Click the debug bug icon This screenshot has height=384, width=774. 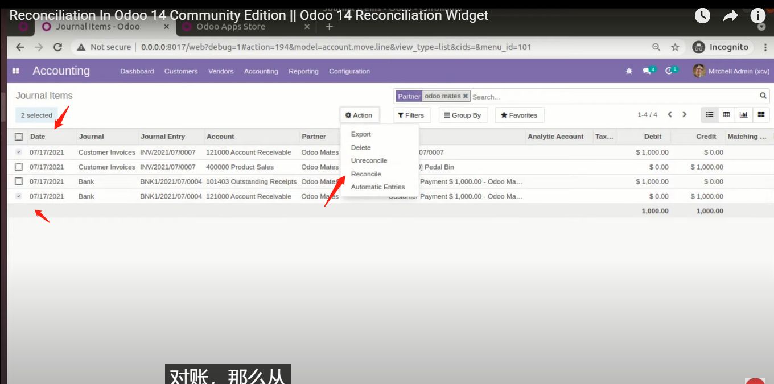629,71
